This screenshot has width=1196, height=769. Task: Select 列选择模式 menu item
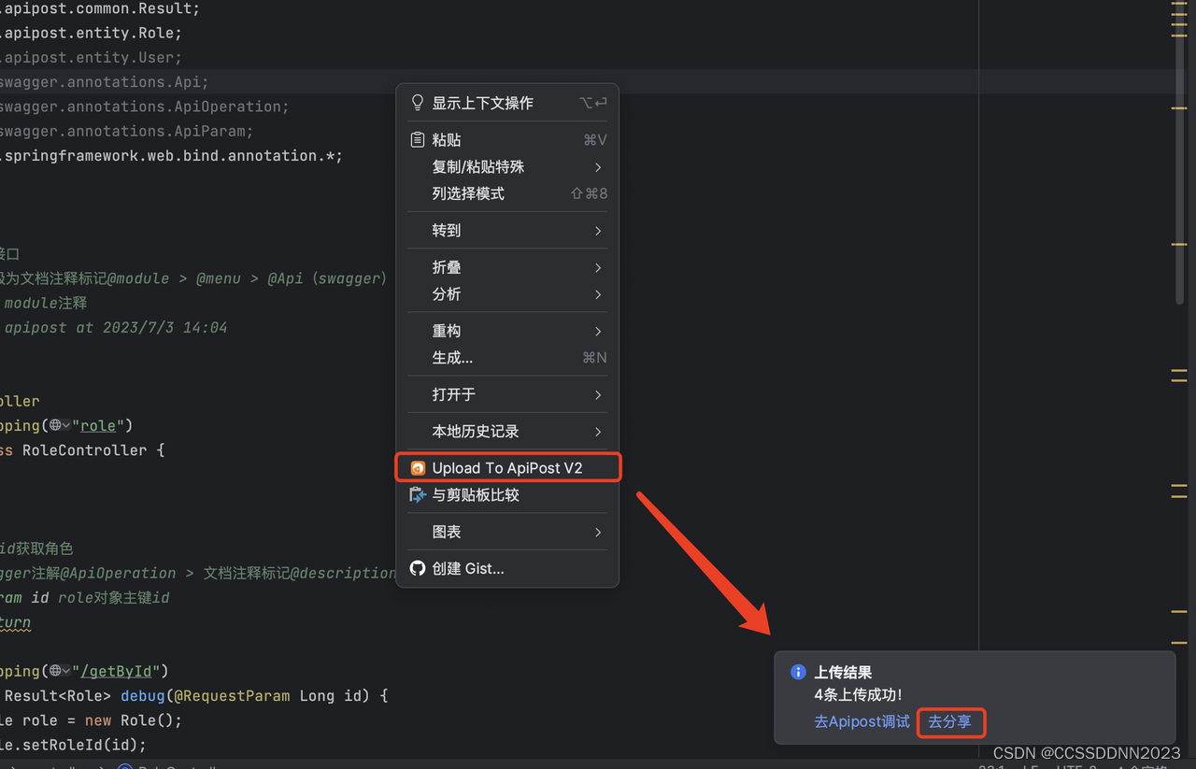(x=507, y=193)
